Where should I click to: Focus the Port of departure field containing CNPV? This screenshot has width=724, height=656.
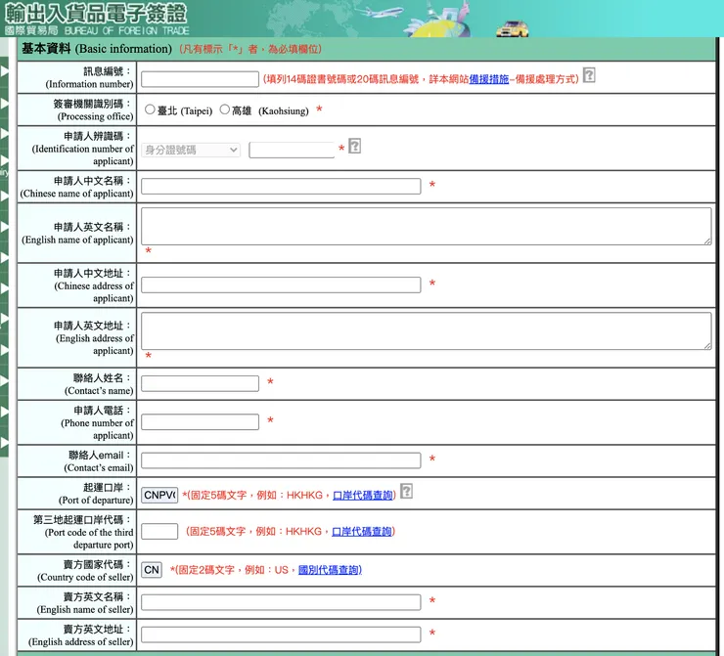click(x=159, y=495)
